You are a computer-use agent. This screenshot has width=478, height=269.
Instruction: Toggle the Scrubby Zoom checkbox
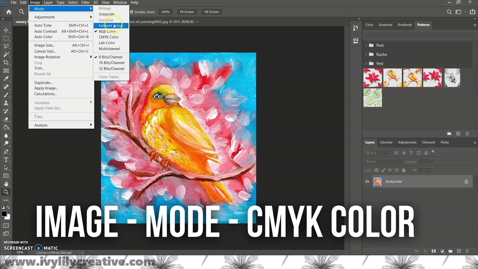(132, 12)
